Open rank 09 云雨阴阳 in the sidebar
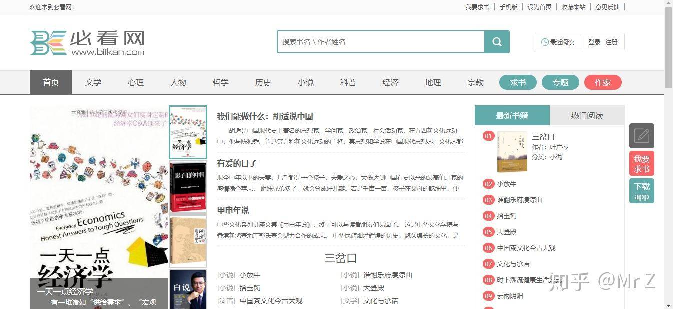This screenshot has height=309, width=673. [510, 296]
